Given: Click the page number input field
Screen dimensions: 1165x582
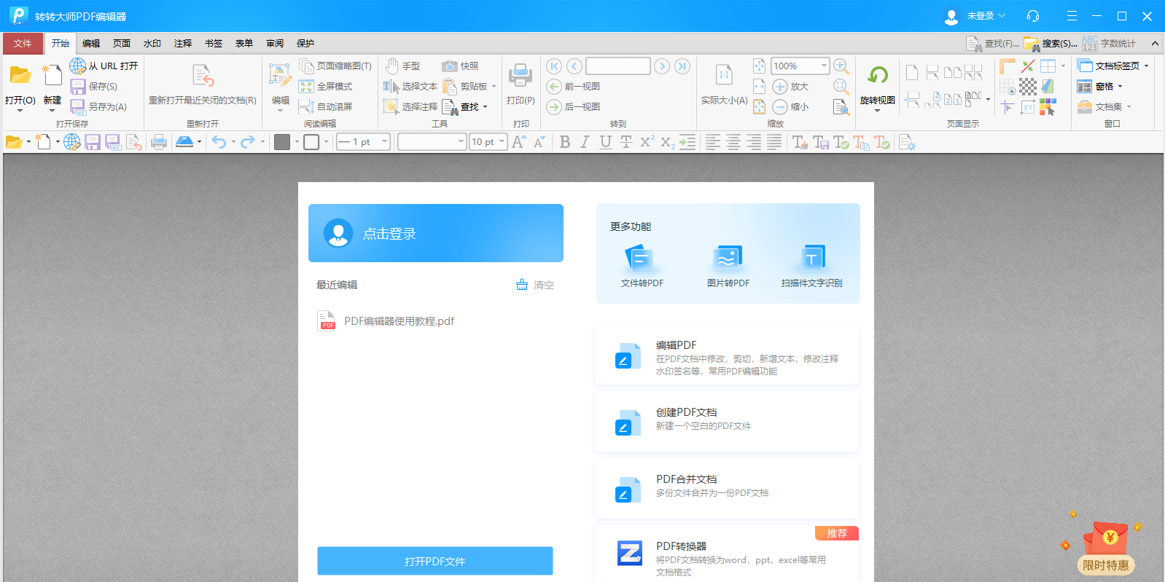Looking at the screenshot, I should pos(618,66).
